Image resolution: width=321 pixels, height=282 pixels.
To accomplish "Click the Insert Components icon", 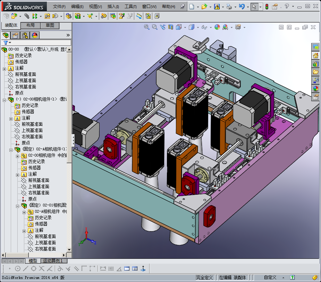I will pos(14,16).
